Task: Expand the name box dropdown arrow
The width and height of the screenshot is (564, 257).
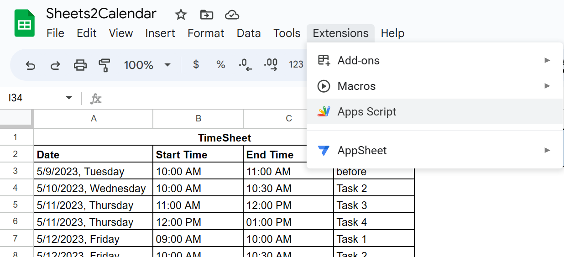Action: pyautogui.click(x=69, y=98)
